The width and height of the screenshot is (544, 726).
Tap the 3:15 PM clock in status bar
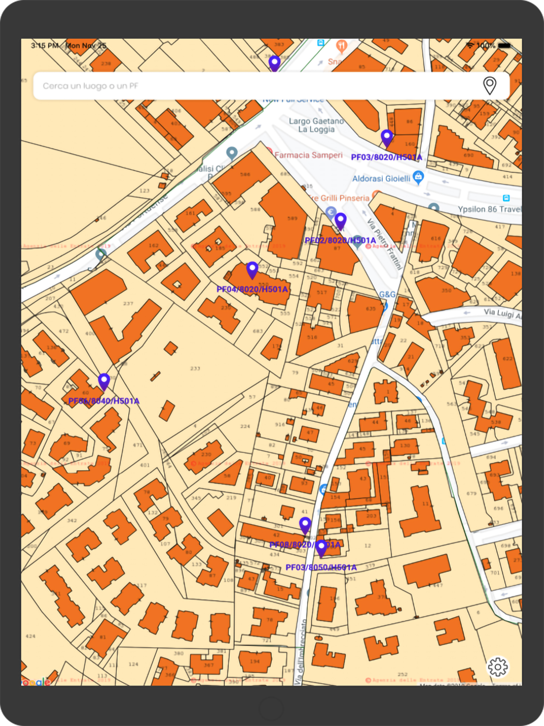coord(45,46)
